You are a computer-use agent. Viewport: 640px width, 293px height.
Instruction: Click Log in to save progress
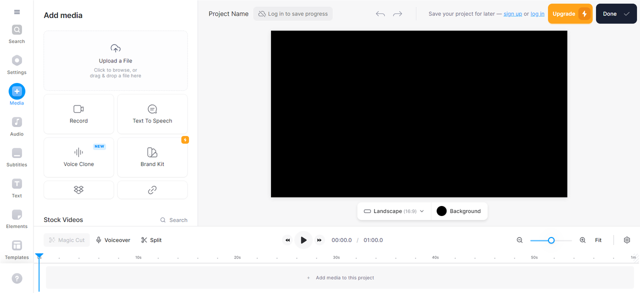pyautogui.click(x=293, y=14)
